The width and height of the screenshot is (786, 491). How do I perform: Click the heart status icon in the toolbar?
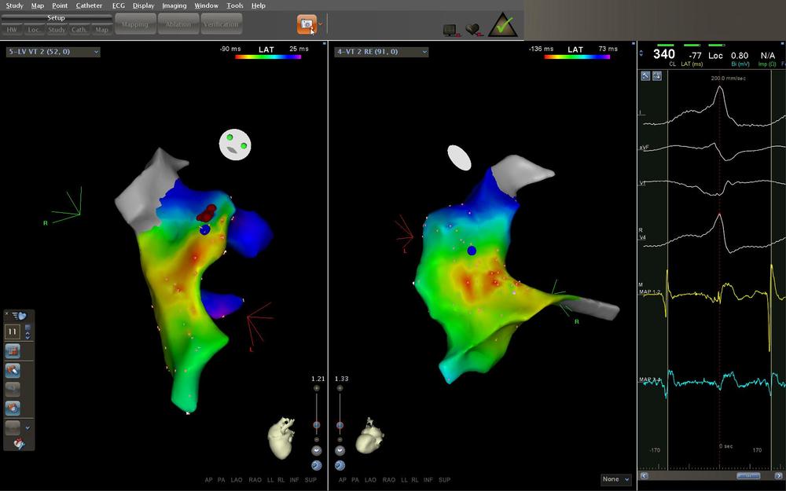(x=474, y=30)
